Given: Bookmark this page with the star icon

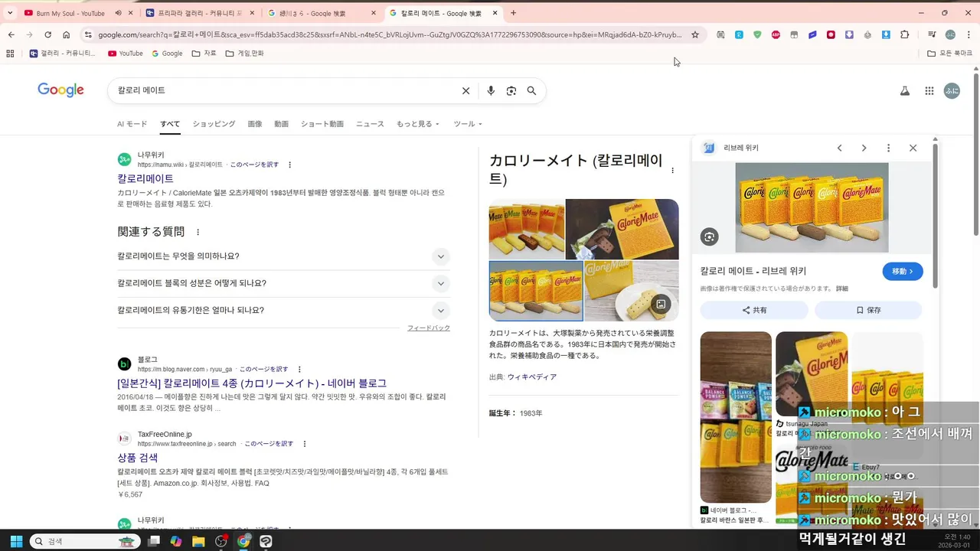Looking at the screenshot, I should tap(695, 34).
